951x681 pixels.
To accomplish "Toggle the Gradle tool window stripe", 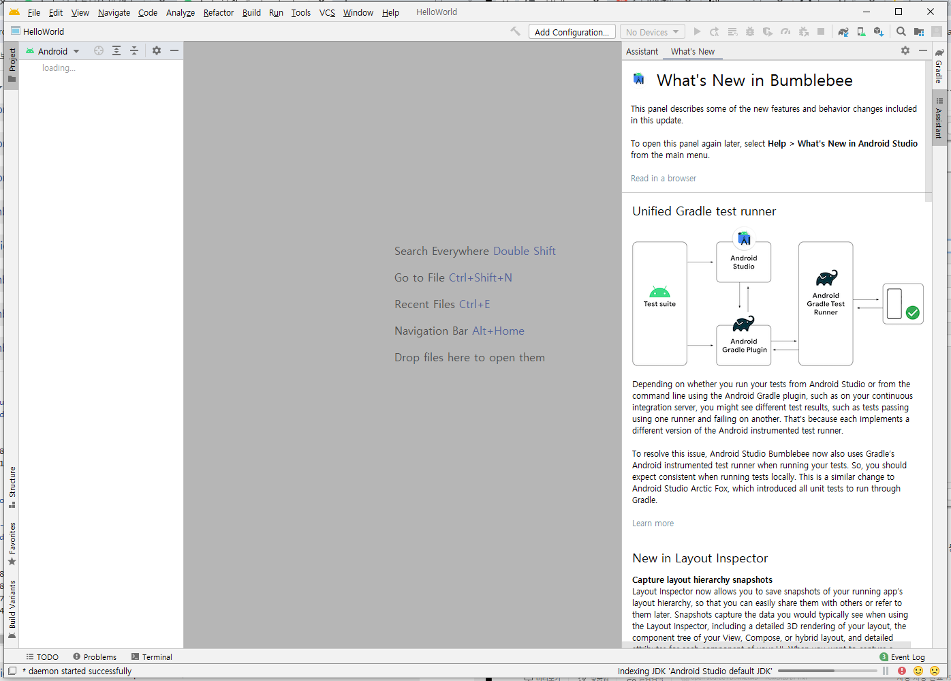I will [939, 65].
